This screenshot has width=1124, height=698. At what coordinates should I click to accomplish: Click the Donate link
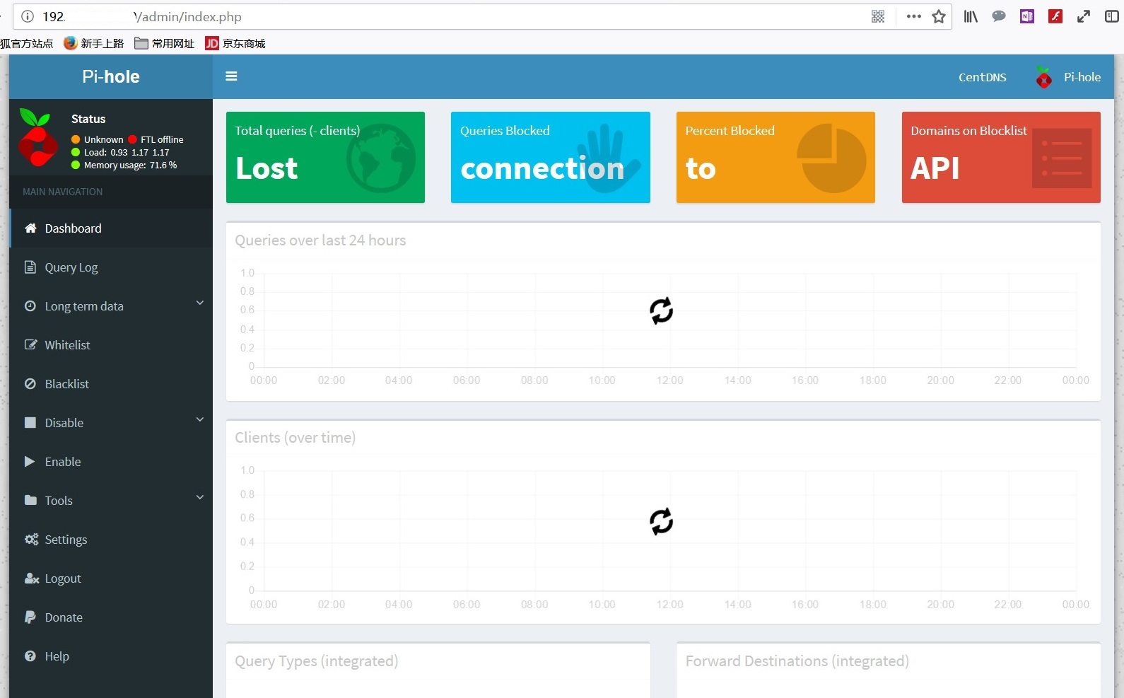[x=111, y=617]
